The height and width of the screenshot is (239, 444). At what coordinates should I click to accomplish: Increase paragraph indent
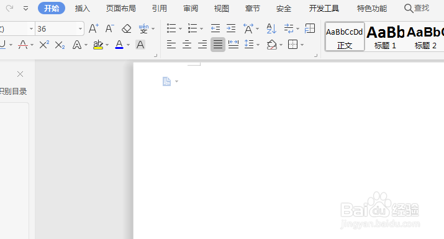[231, 28]
